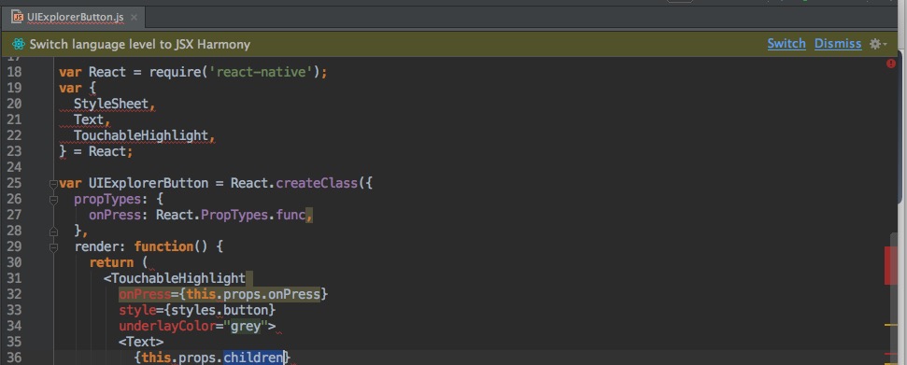Click line number 18 in the gutter
The image size is (907, 365).
coord(13,72)
